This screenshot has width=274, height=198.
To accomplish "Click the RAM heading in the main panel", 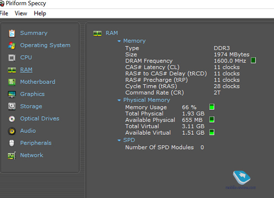I will [112, 33].
